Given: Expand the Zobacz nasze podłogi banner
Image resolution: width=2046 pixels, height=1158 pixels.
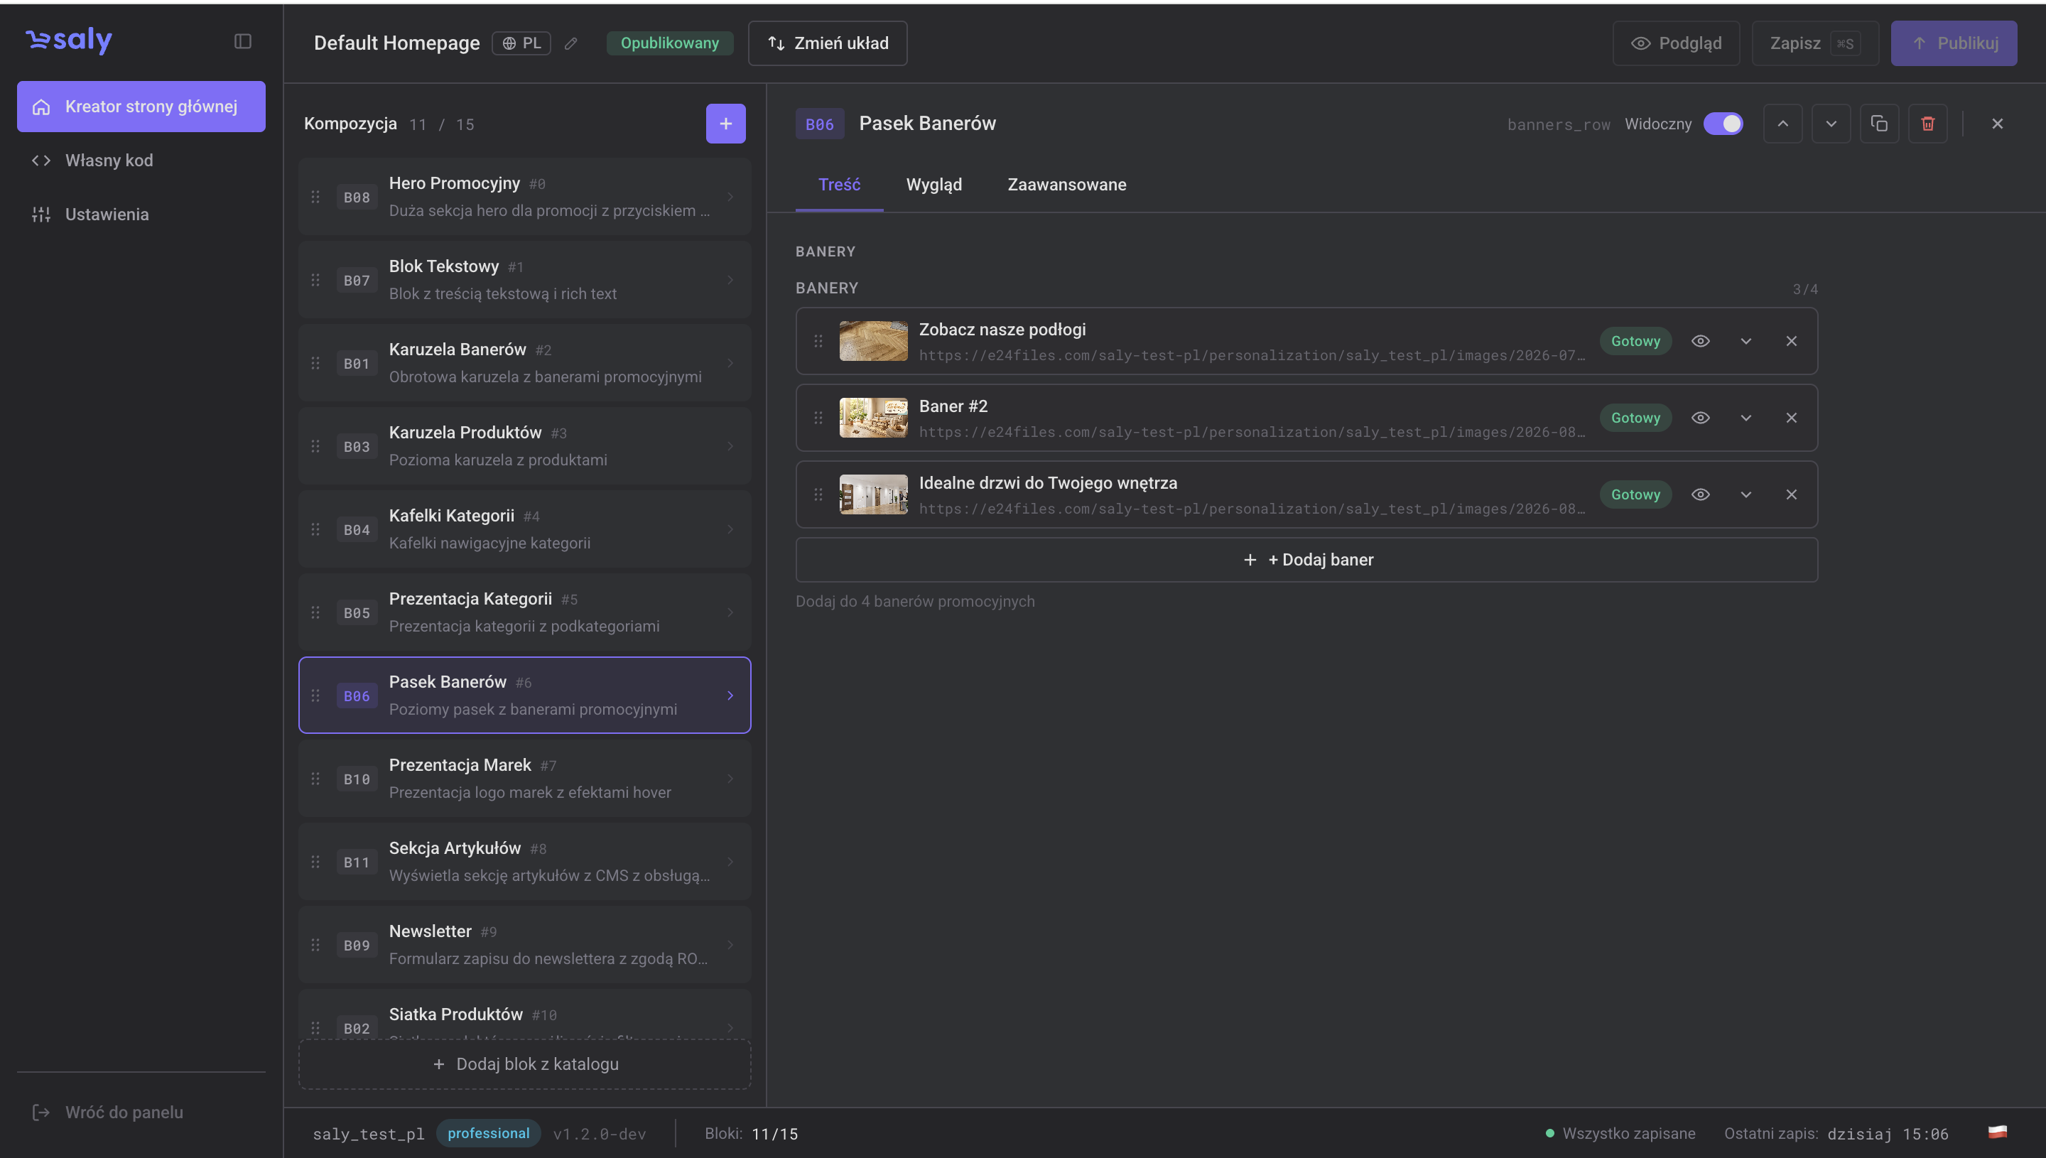Looking at the screenshot, I should (1746, 341).
